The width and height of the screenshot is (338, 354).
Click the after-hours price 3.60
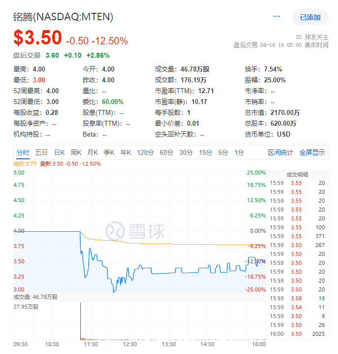coord(52,55)
